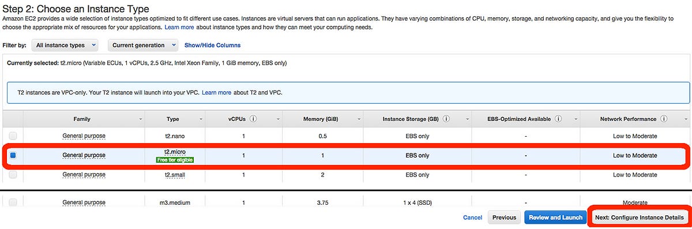
Task: Click Low to Moderate in t2.micro row
Action: [x=635, y=155]
